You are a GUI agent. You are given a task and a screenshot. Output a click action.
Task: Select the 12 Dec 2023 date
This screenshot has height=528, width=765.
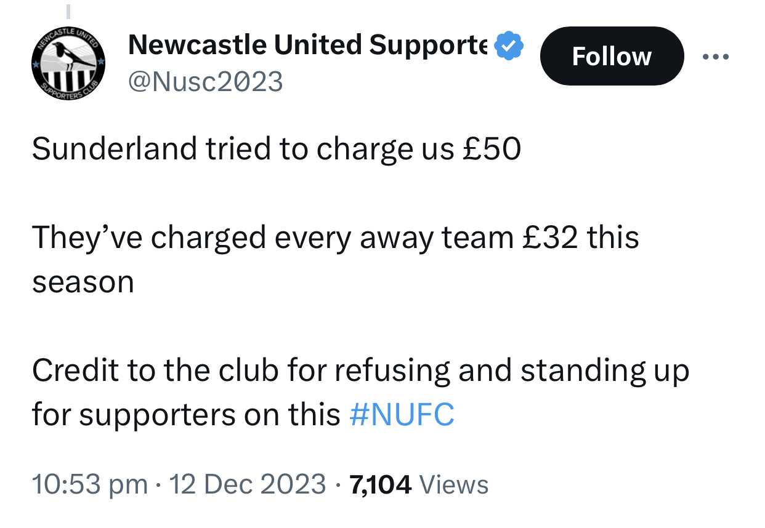coord(248,484)
